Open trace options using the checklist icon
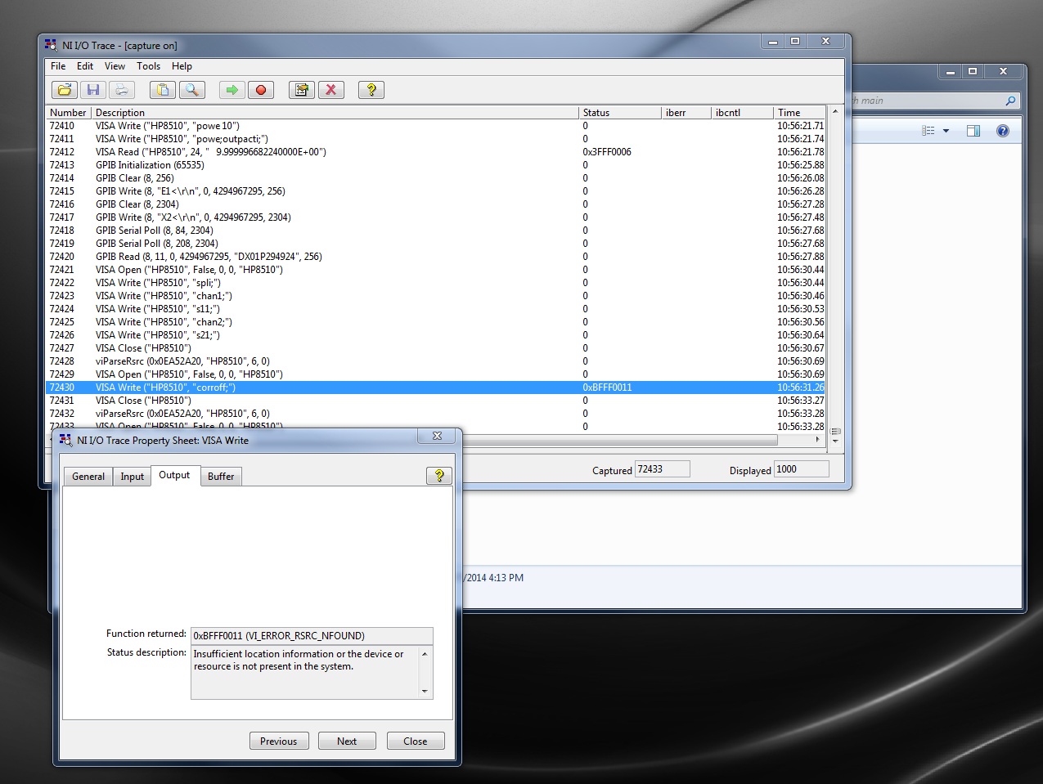 pyautogui.click(x=302, y=90)
